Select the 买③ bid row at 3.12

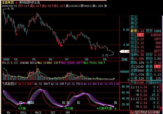tap(146, 43)
